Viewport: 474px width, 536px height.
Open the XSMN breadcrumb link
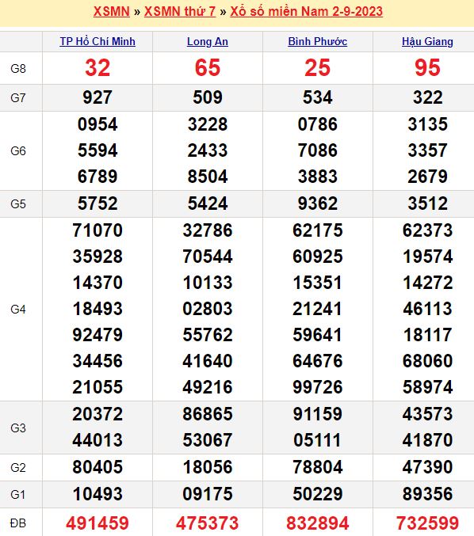coord(112,12)
